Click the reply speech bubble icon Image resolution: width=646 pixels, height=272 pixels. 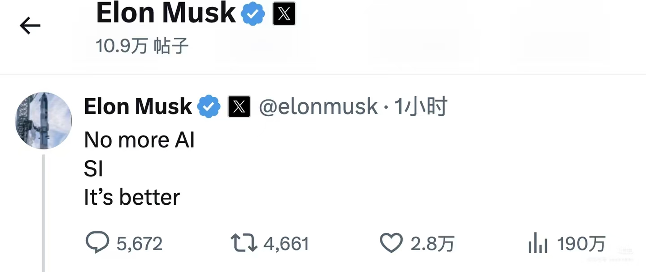[x=97, y=243]
